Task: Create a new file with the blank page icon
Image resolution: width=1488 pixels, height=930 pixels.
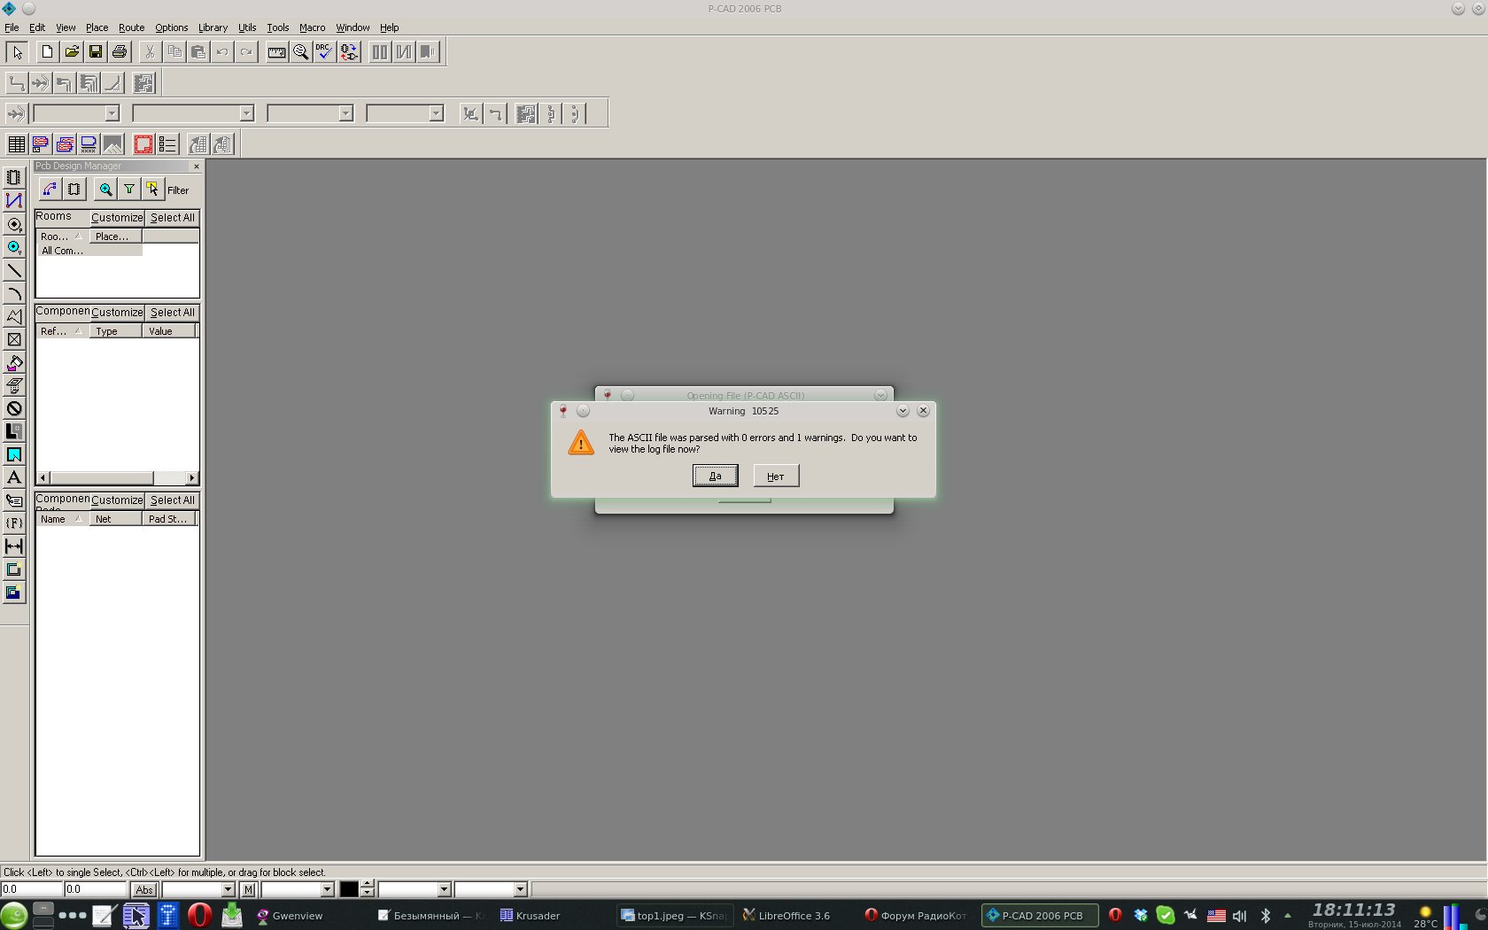Action: click(x=48, y=52)
